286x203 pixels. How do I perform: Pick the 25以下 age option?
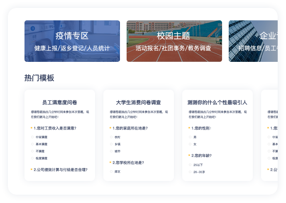point(190,165)
